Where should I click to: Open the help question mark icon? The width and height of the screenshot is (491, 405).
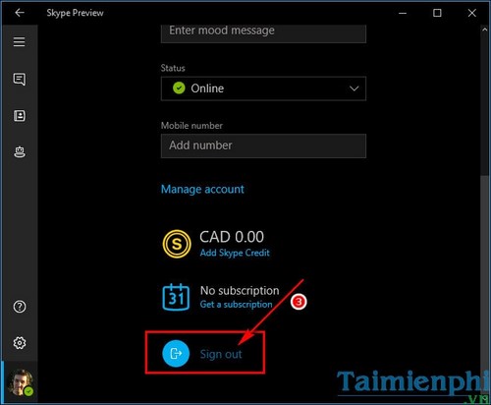point(20,307)
